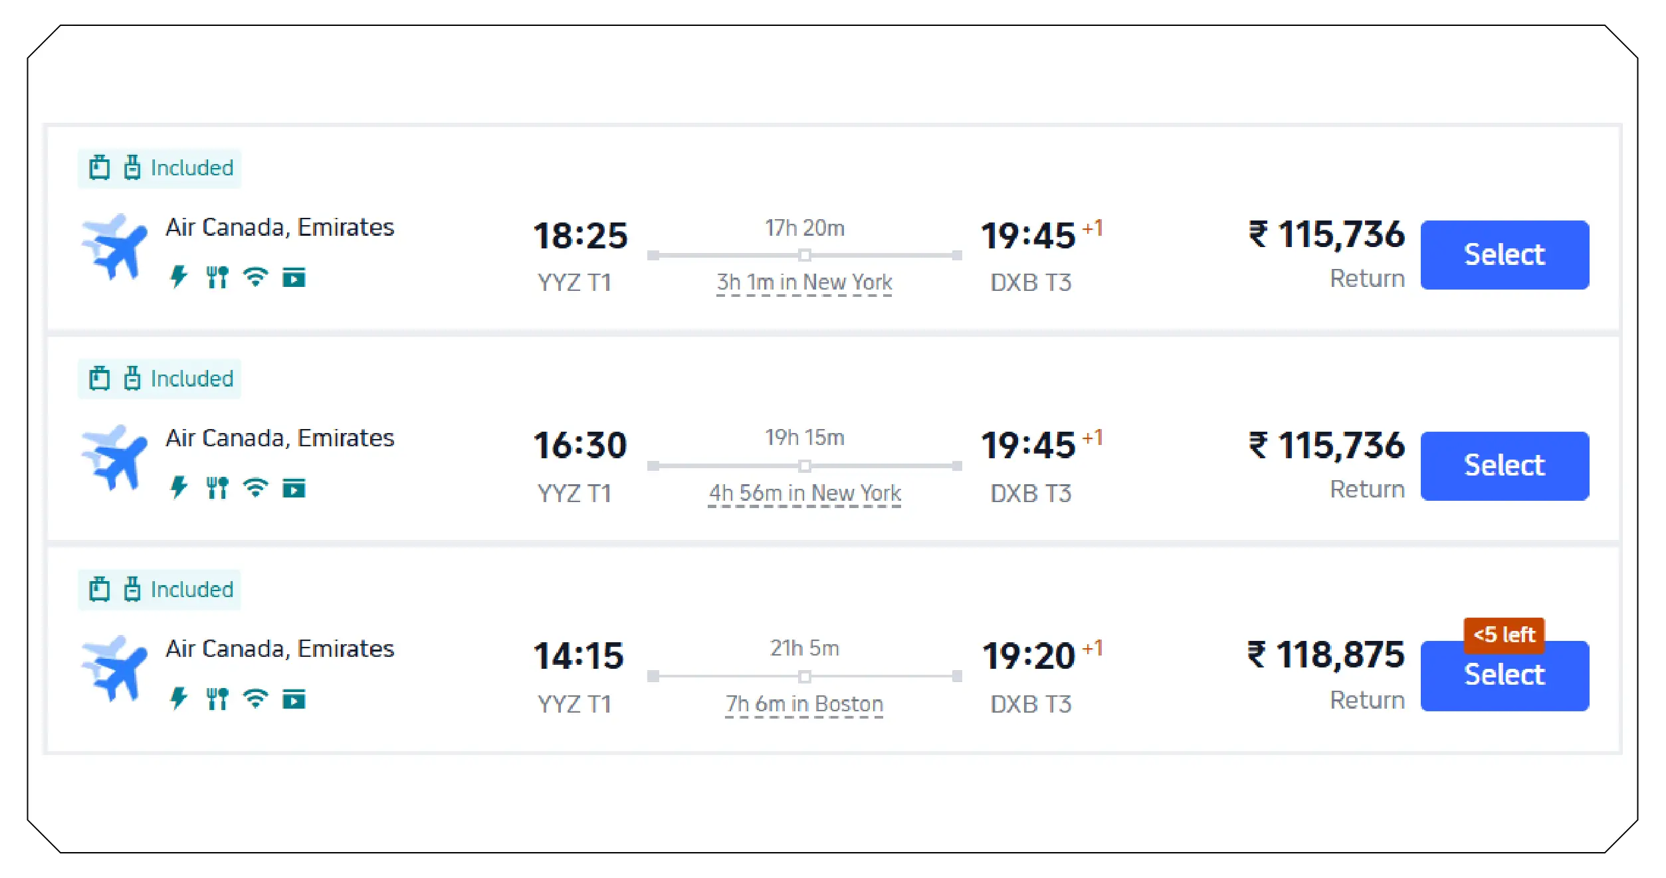
Task: Click the airplane logo on the 14:15 flight
Action: (114, 669)
